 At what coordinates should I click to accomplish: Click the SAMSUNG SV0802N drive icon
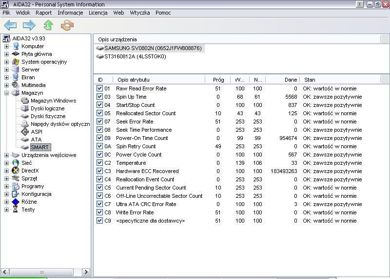pos(100,48)
